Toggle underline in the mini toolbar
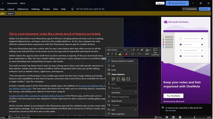This screenshot has width=213, height=119. 116,54
